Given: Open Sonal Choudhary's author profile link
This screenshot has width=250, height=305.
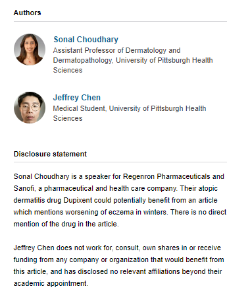Looking at the screenshot, I should click(x=86, y=40).
